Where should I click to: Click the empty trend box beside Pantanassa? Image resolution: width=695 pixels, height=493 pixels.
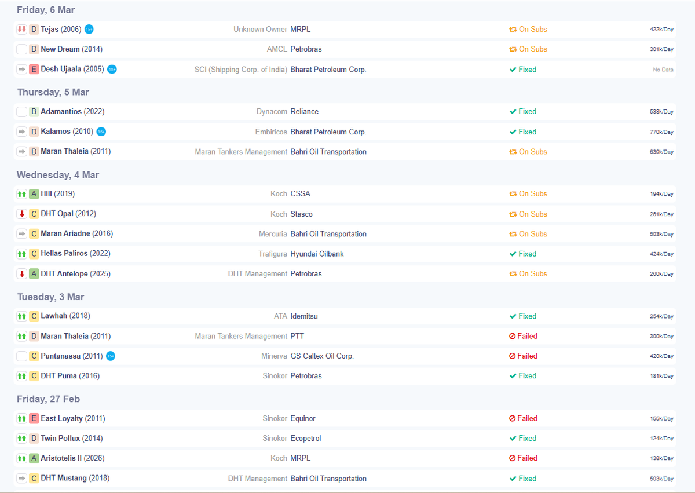[x=22, y=356]
